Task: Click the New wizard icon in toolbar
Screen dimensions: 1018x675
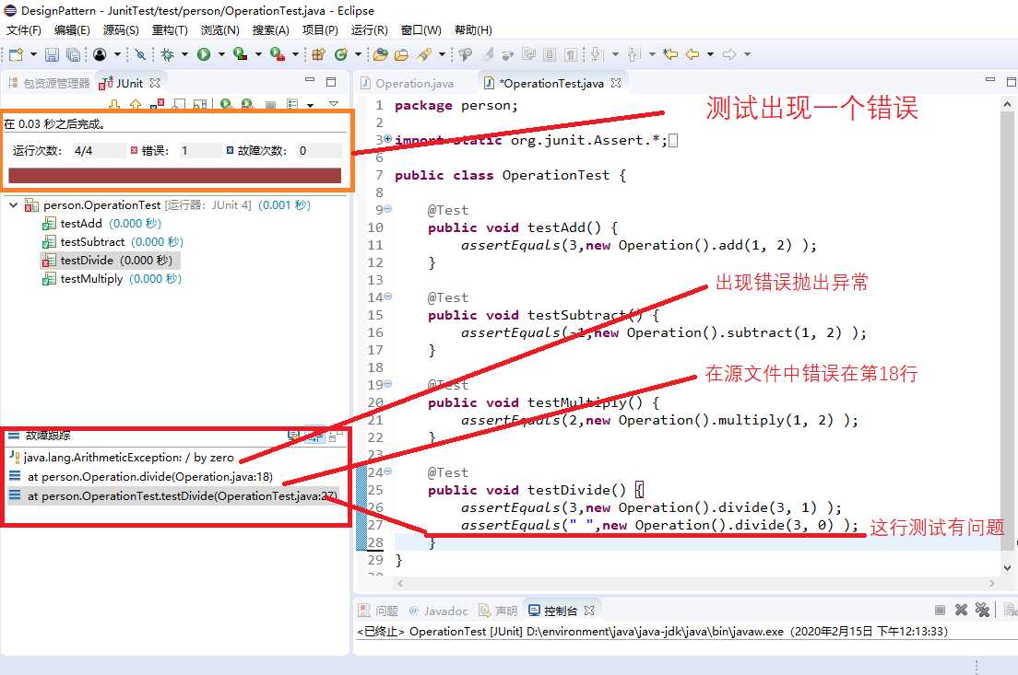Action: tap(16, 54)
